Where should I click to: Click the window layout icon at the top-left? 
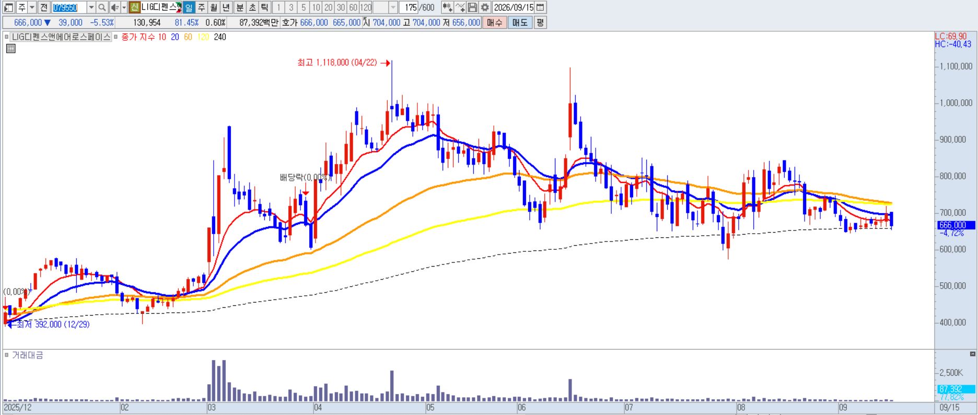pos(8,7)
